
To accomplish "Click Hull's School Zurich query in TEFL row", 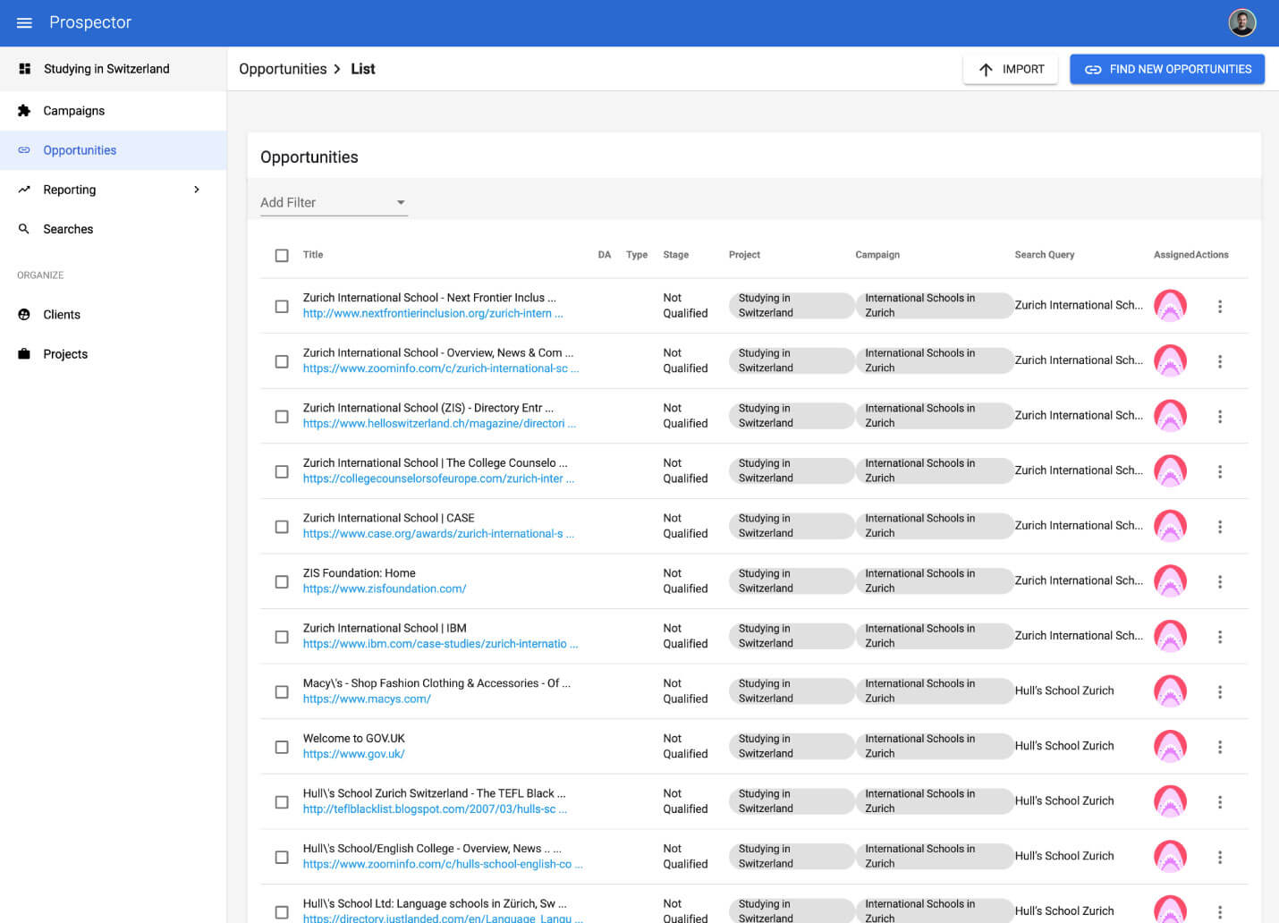I will click(1064, 801).
